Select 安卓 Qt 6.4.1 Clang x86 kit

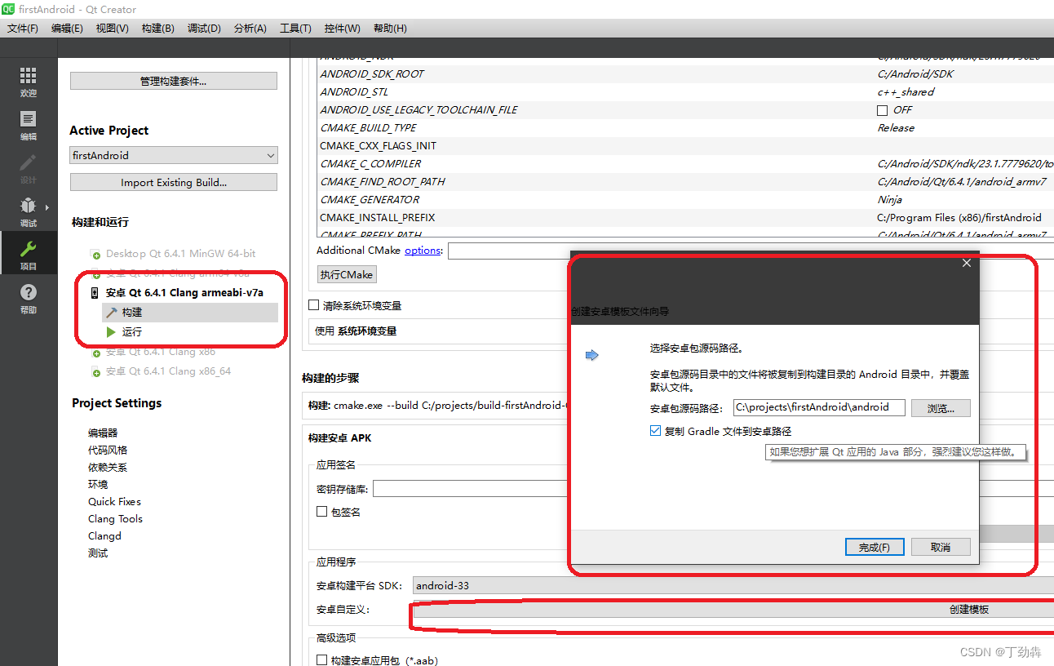click(x=161, y=352)
